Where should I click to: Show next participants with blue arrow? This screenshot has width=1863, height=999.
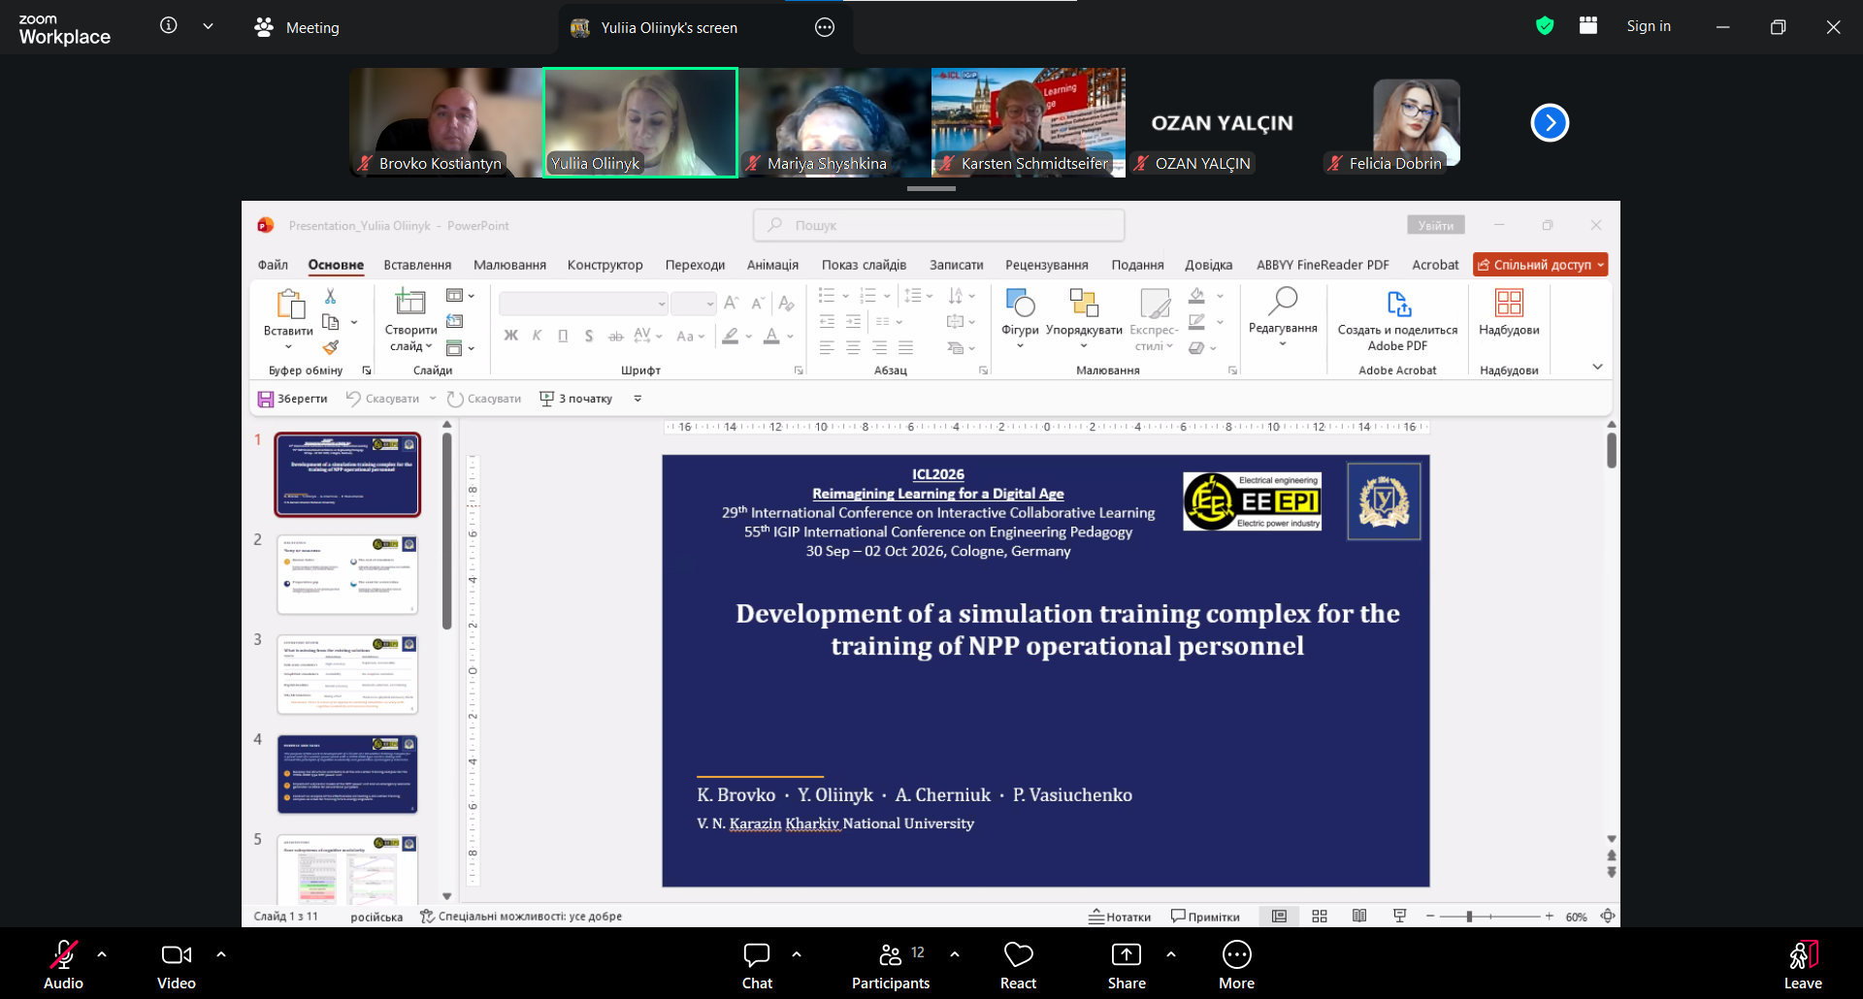tap(1550, 122)
